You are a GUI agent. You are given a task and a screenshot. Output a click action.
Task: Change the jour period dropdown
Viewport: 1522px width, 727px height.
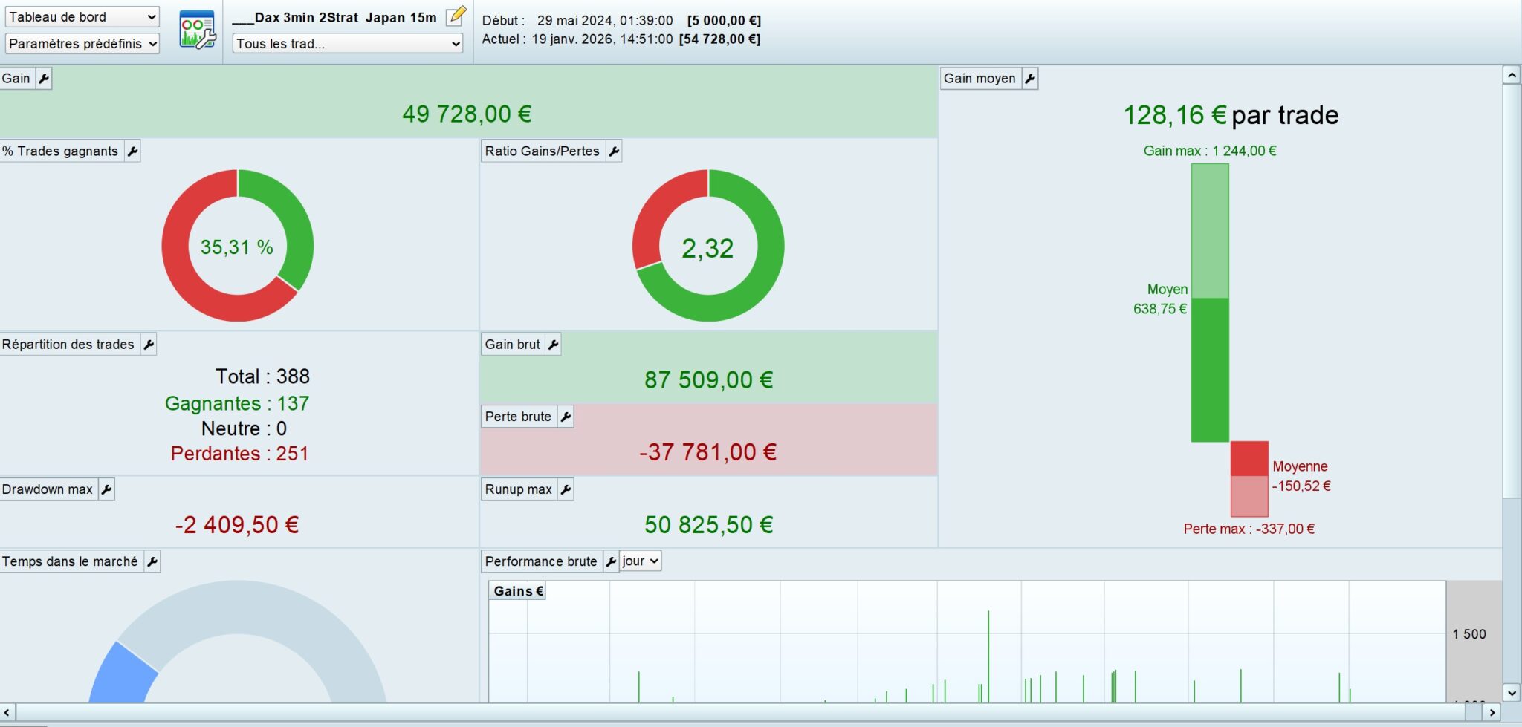click(x=640, y=561)
